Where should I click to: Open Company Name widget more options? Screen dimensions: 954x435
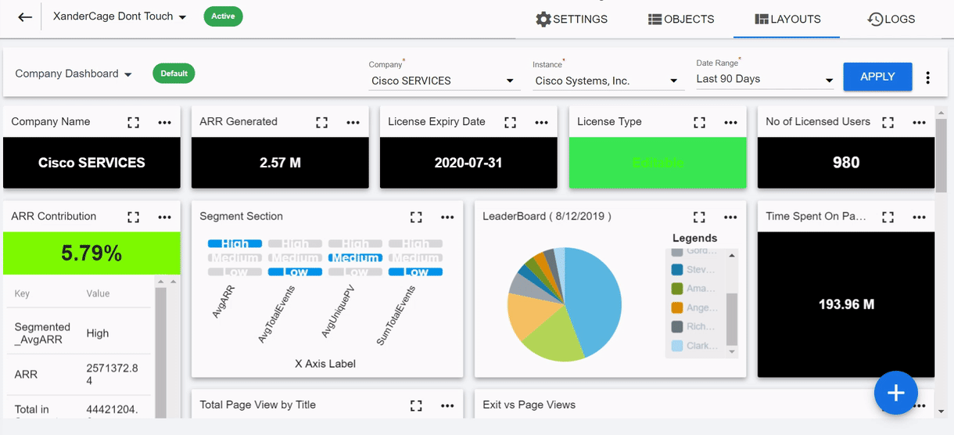(164, 122)
